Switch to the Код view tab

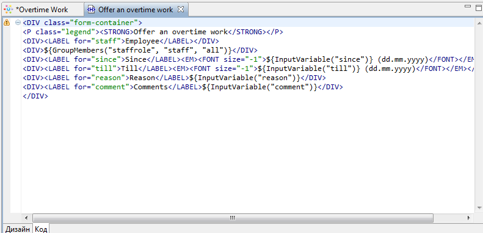pos(41,229)
